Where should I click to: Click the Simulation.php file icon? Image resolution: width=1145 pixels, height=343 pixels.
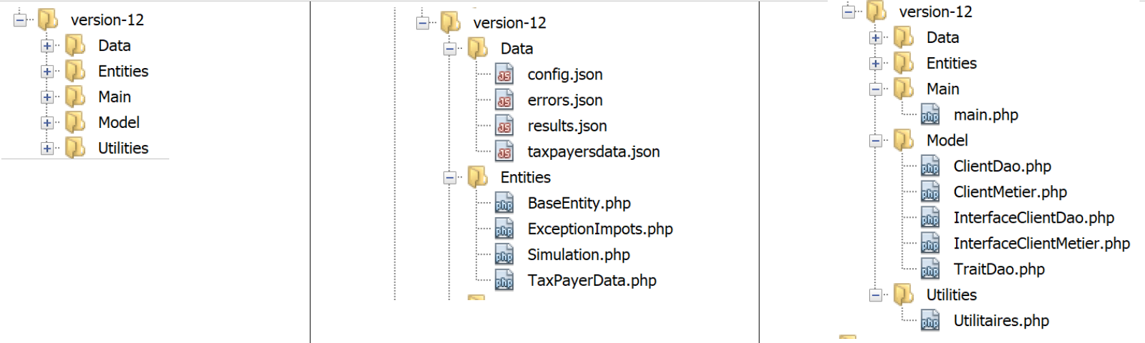504,255
